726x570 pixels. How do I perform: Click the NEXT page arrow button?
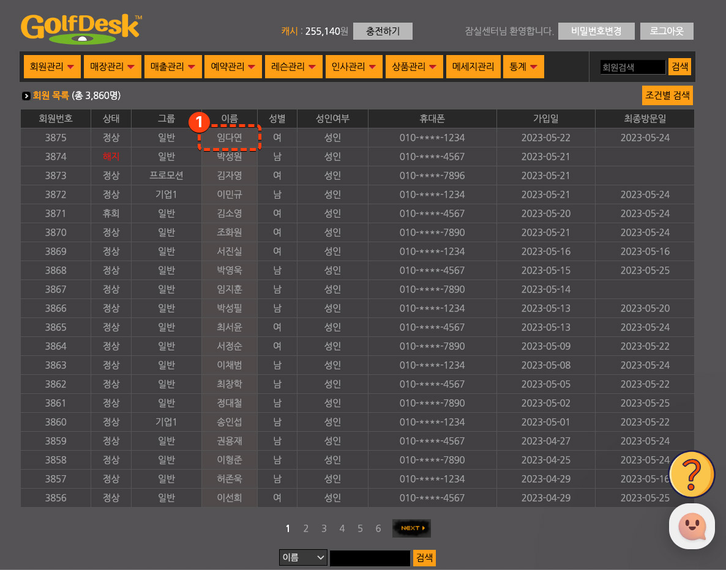tap(411, 528)
